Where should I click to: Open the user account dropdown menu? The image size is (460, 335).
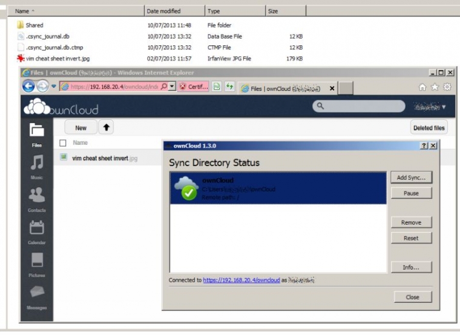pos(430,107)
